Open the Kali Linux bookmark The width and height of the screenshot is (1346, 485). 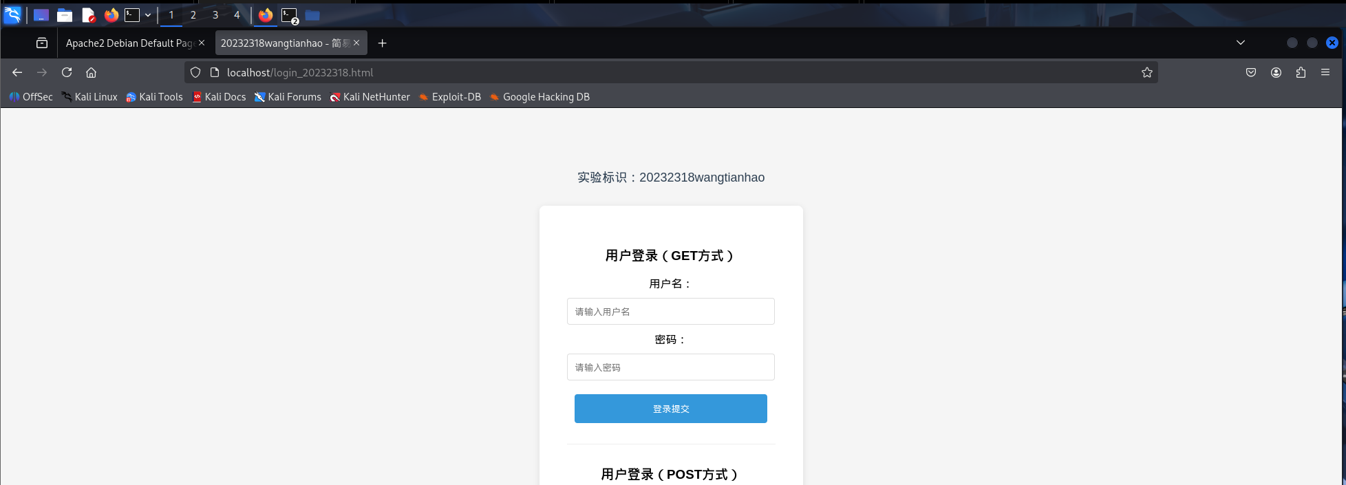[x=89, y=97]
